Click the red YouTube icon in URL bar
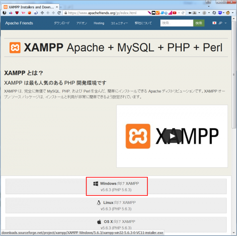237x236 pixels. 175,13
